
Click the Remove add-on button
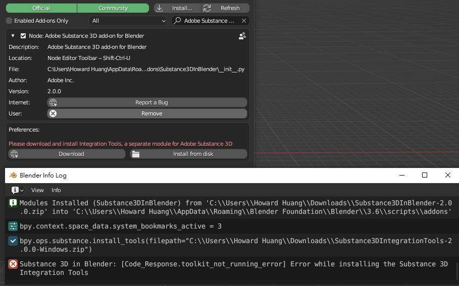147,114
